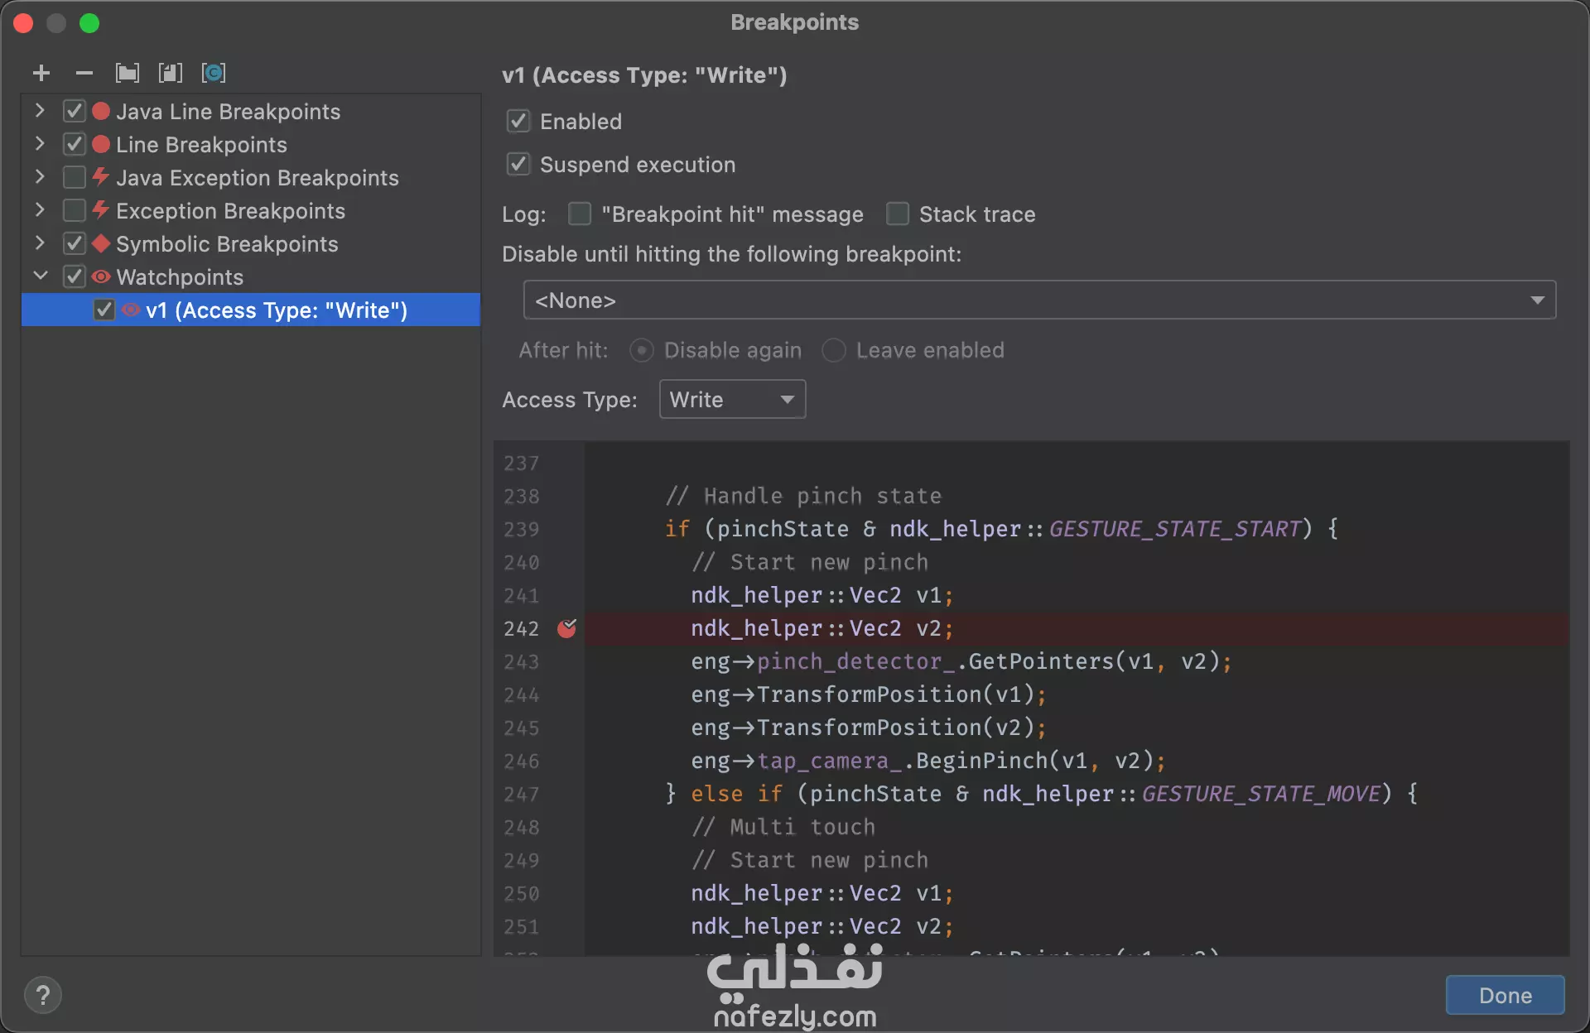
Task: Click the lightning icon of Exception Breakpoints
Action: tap(101, 210)
